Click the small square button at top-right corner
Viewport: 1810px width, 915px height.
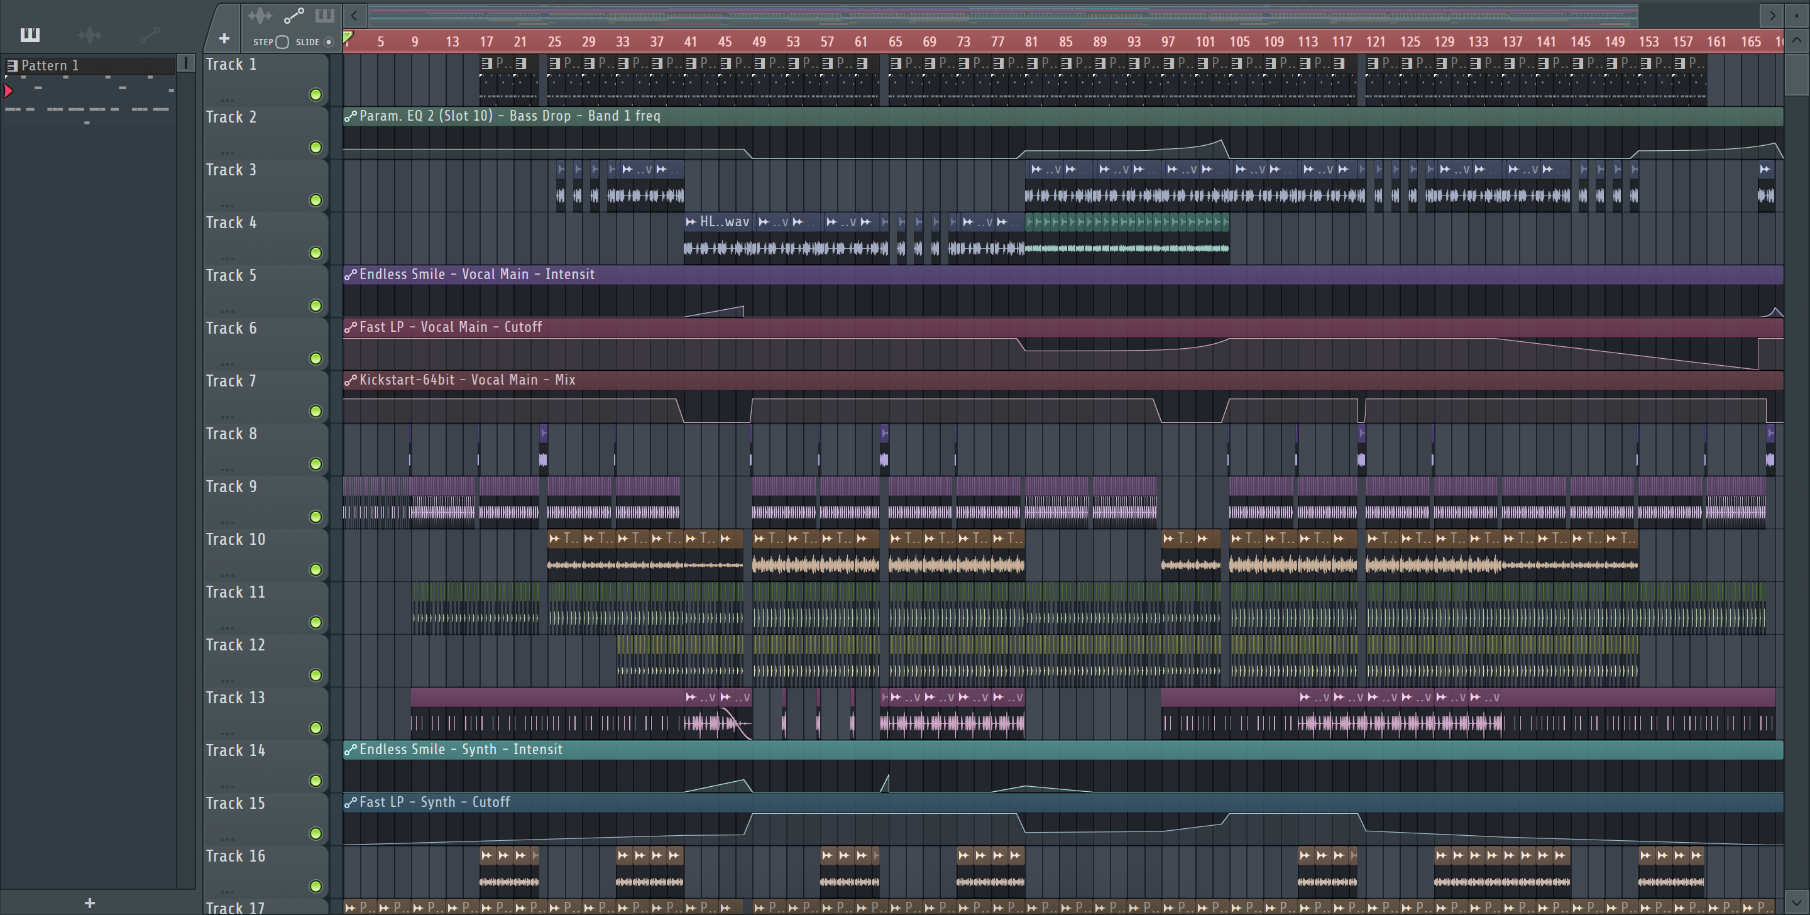click(1797, 14)
